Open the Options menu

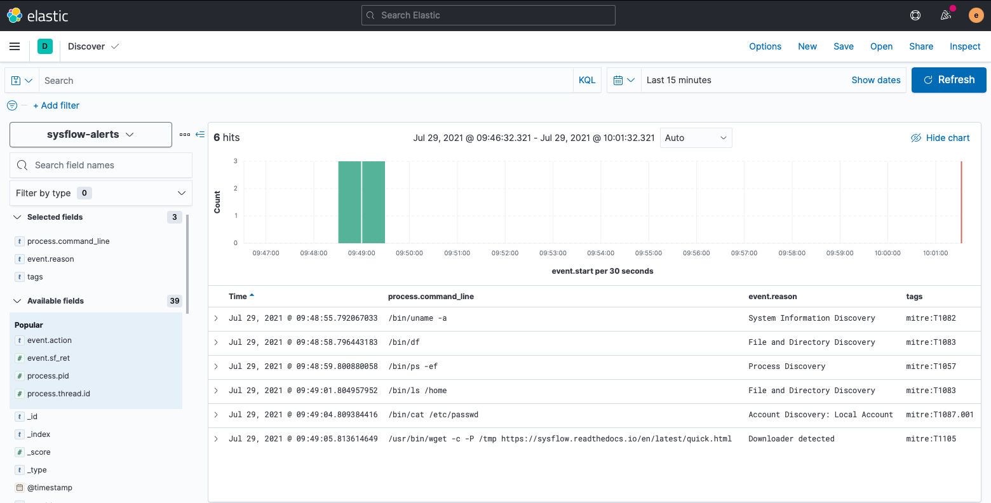pos(765,46)
